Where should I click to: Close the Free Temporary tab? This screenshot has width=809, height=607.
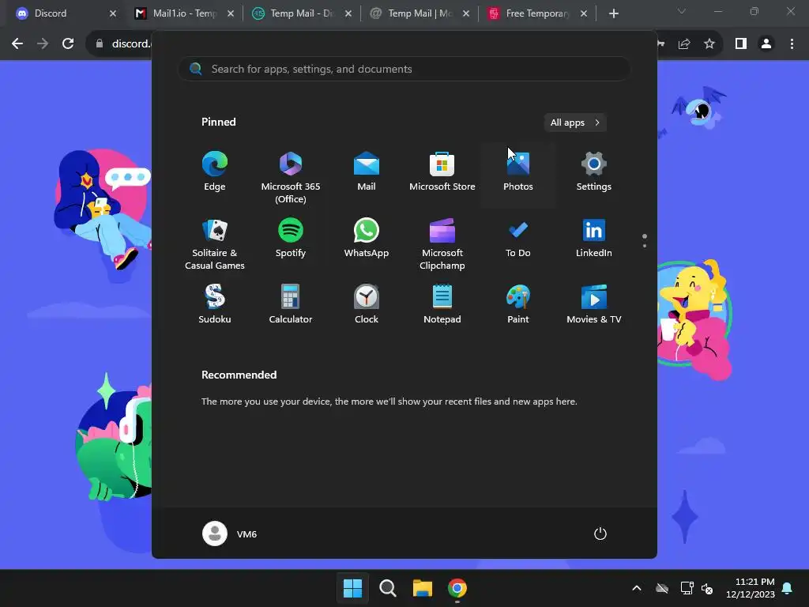584,13
